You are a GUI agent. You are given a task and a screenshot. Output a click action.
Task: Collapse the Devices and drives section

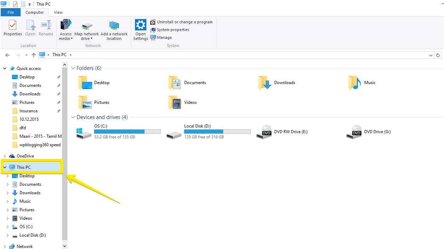click(x=73, y=117)
